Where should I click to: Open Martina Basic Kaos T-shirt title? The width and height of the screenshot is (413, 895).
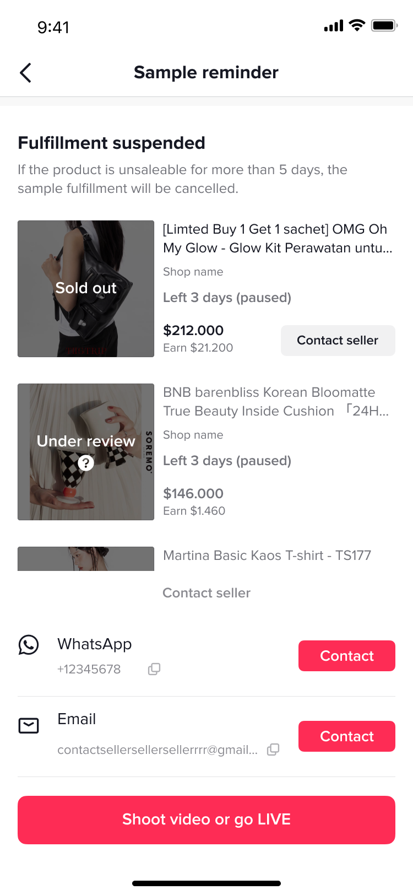[267, 556]
